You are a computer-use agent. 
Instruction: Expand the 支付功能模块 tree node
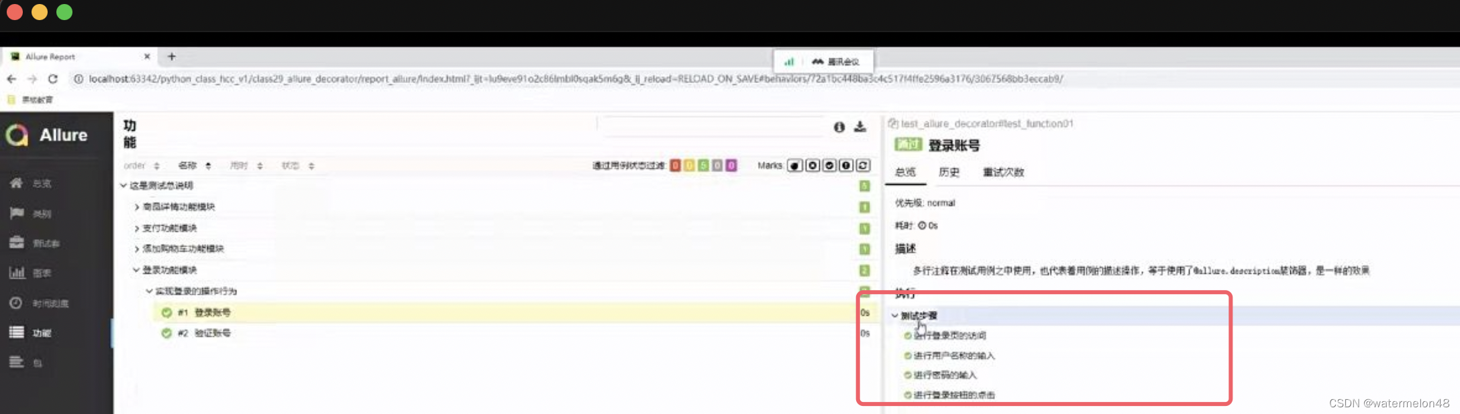coord(137,228)
